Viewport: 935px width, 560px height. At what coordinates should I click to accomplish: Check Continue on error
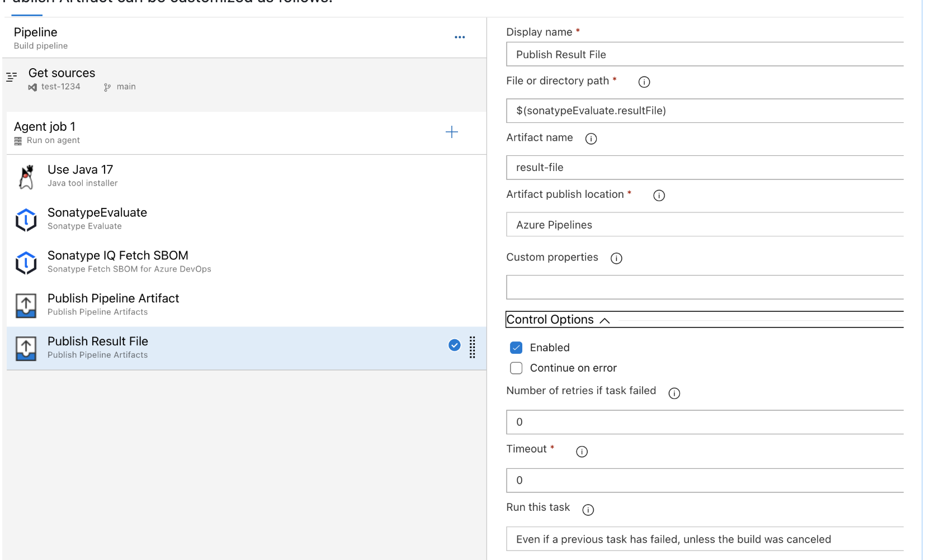[516, 368]
